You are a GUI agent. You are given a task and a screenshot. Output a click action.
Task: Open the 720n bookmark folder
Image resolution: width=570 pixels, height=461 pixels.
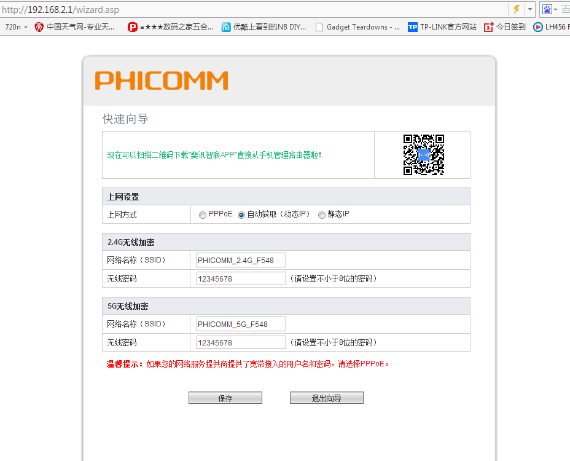pyautogui.click(x=16, y=27)
